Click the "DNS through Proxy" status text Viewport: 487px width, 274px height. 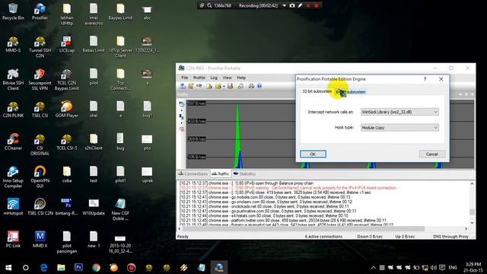(x=450, y=237)
